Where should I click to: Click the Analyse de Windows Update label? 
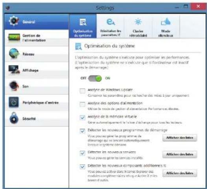110,90
